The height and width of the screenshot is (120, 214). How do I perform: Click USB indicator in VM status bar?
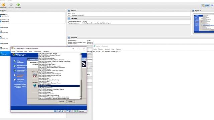coord(63,111)
